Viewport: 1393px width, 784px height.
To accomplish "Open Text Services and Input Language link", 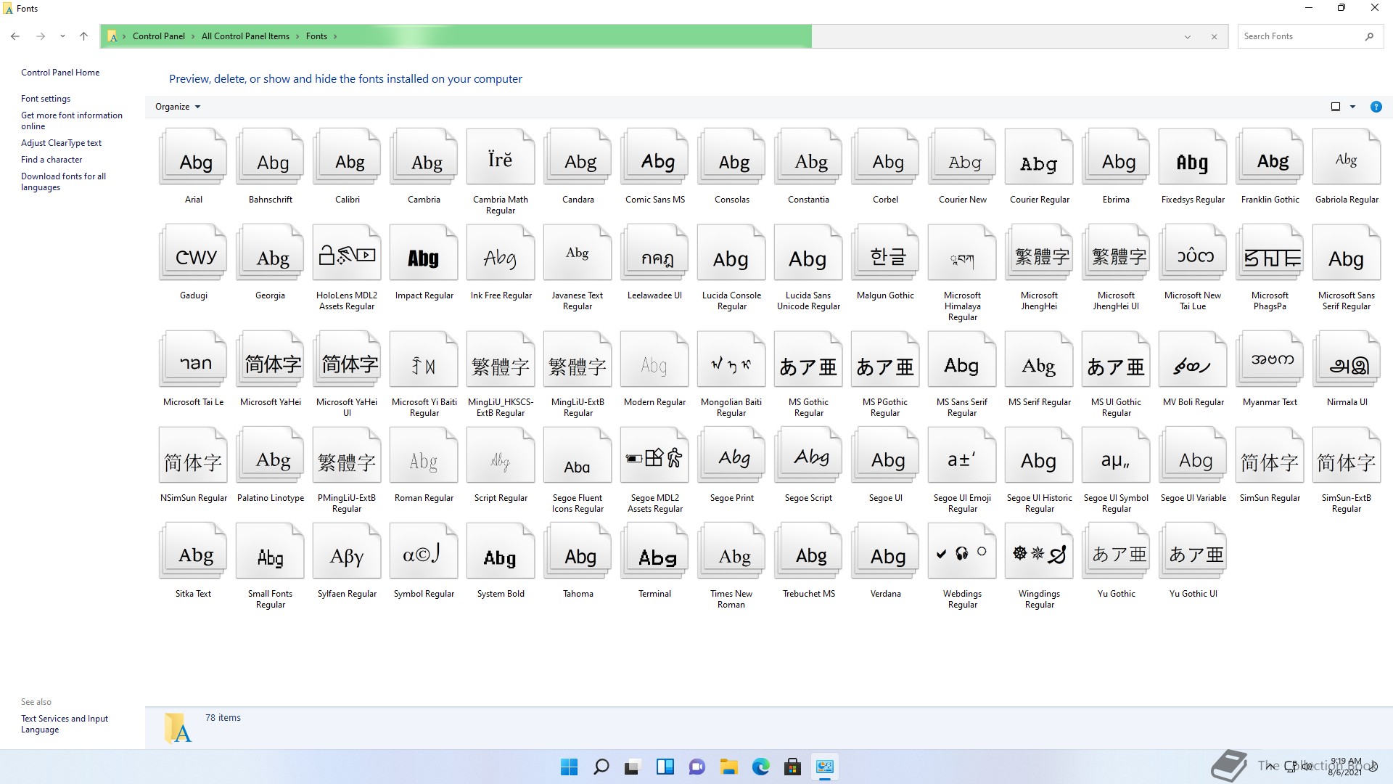I will click(x=65, y=724).
